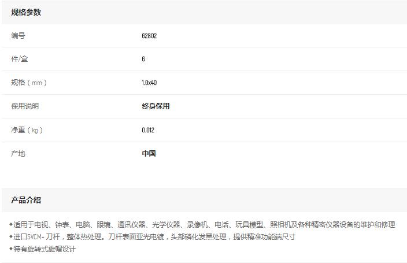Select the description line starting with 适用于电视

[x=205, y=224]
